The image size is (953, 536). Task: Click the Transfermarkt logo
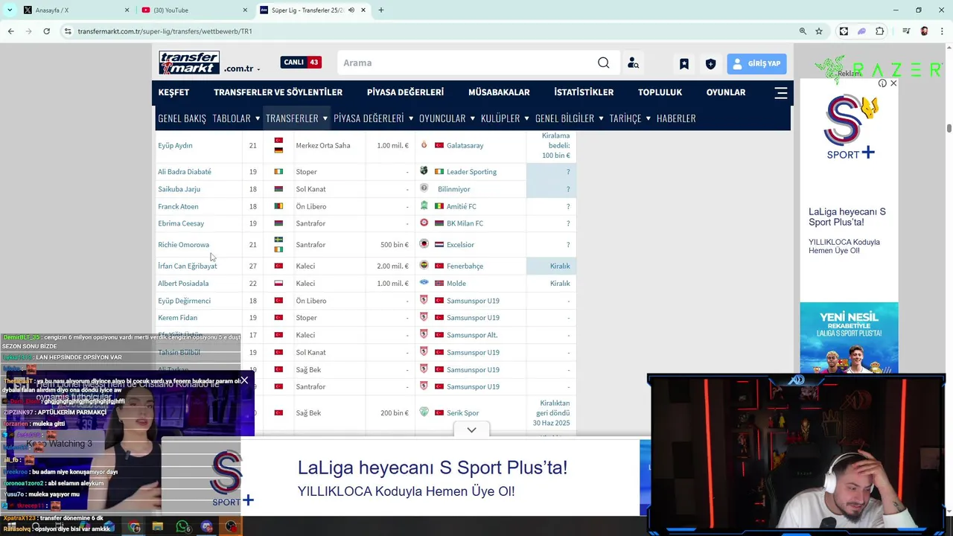[x=188, y=63]
